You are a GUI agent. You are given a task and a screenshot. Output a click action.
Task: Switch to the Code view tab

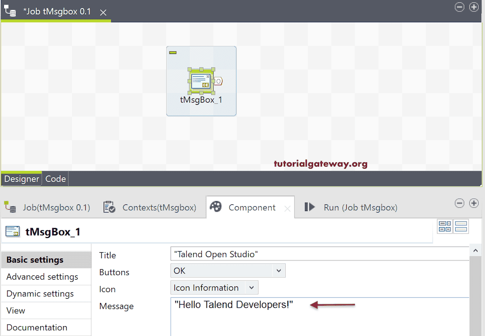click(55, 179)
